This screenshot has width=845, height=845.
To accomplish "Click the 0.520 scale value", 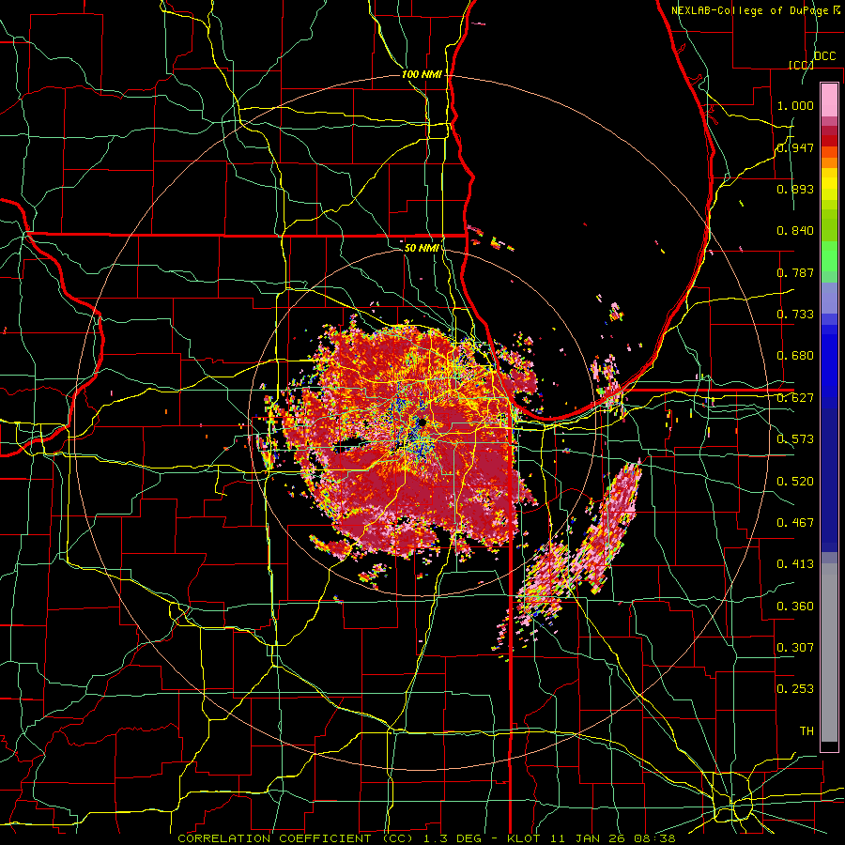I will click(x=795, y=482).
